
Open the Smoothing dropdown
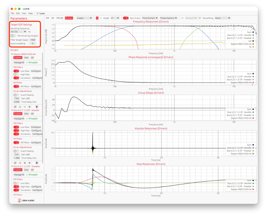223,18
